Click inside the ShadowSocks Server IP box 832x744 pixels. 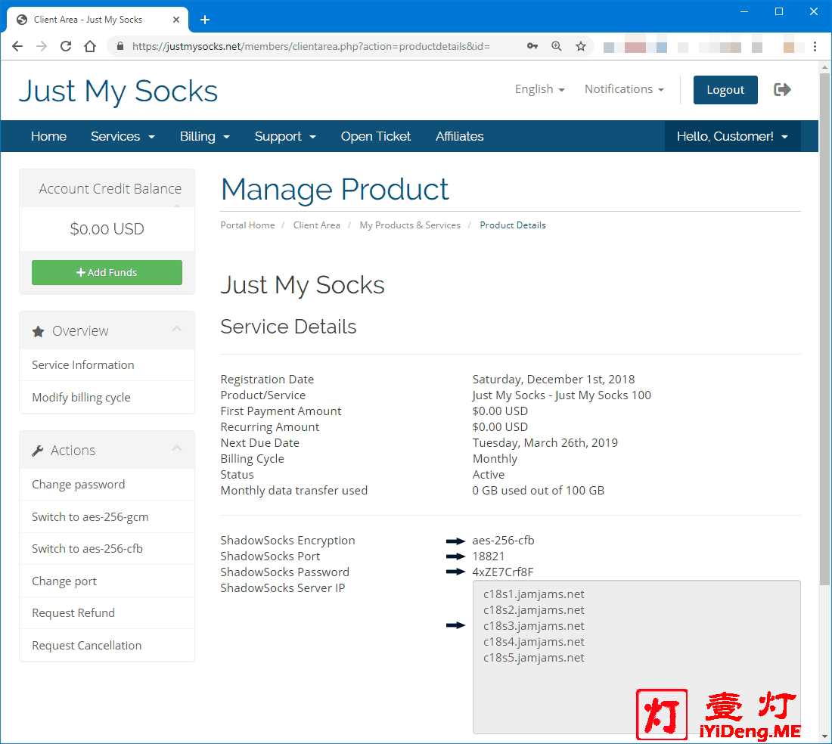(637, 657)
